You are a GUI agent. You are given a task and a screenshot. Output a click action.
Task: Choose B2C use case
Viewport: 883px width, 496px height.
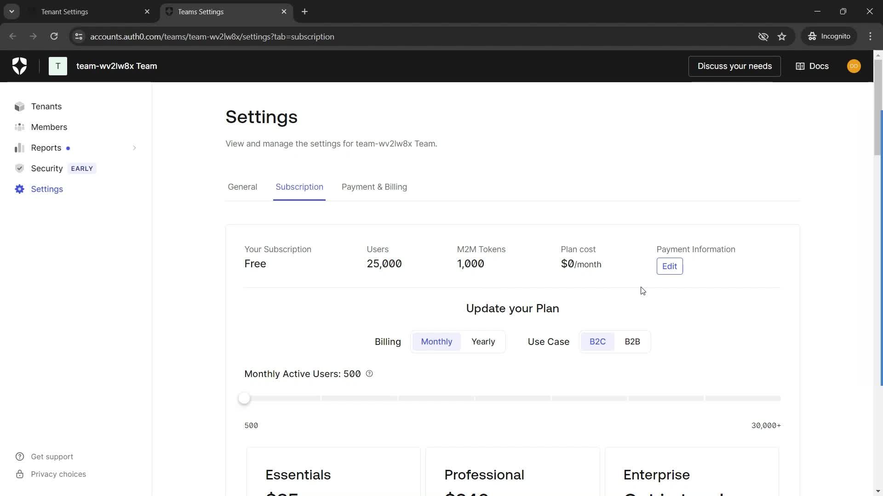[x=597, y=342]
